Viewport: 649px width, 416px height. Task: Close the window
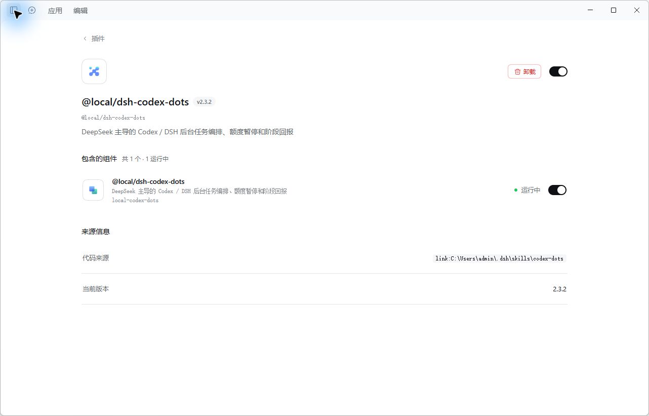[637, 10]
